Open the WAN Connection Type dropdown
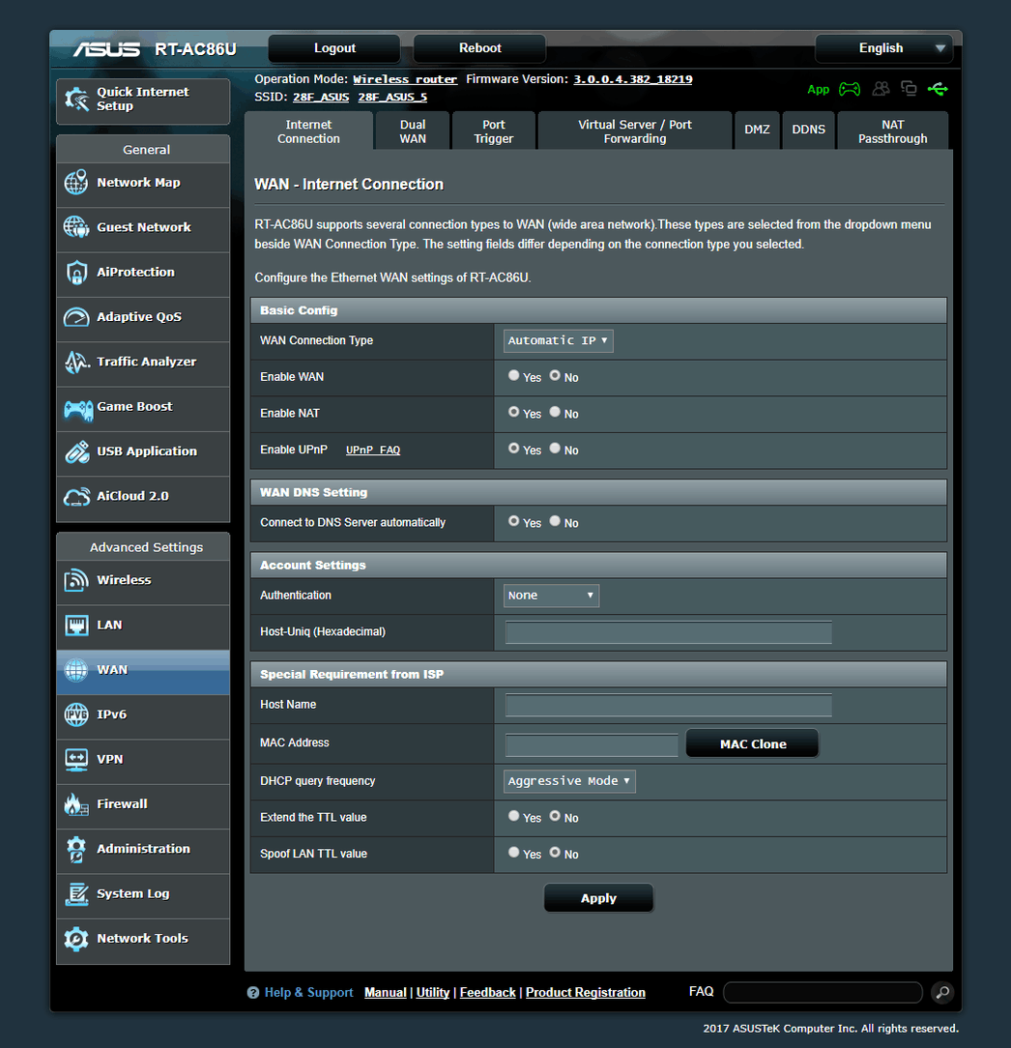 pyautogui.click(x=558, y=341)
